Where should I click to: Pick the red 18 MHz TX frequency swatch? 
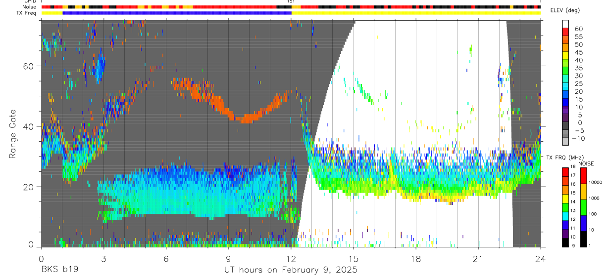click(565, 172)
